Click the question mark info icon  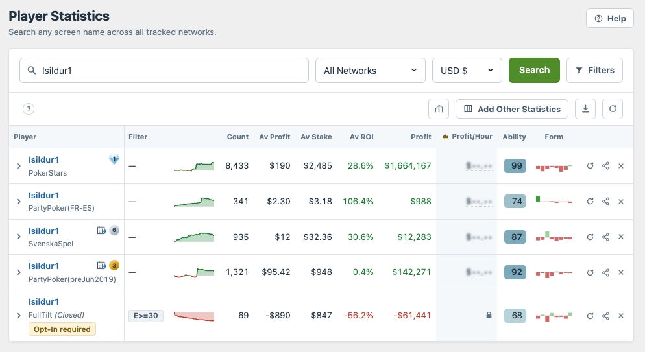(29, 109)
